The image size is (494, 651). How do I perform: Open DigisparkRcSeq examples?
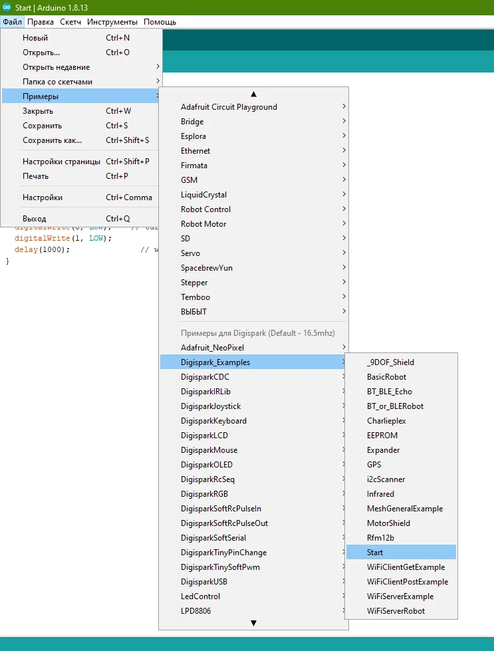tap(253, 479)
